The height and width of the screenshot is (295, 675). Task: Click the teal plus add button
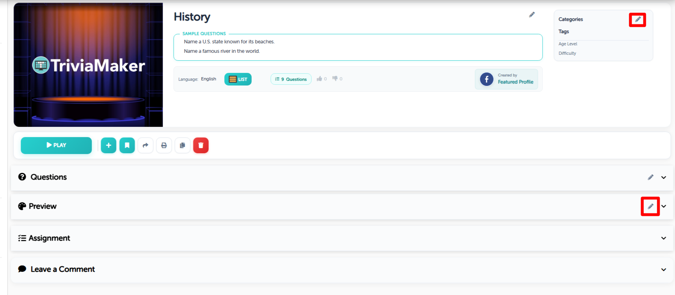pos(108,145)
